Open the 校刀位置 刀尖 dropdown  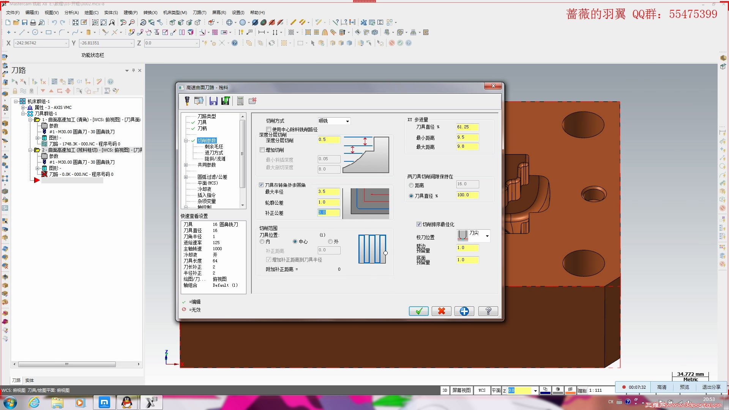[487, 236]
